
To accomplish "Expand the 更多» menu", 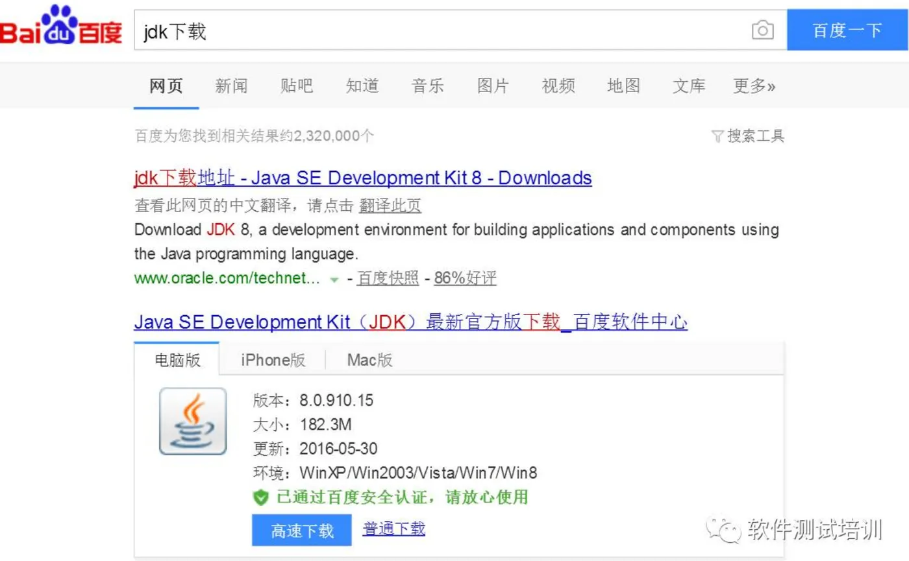I will [x=754, y=86].
